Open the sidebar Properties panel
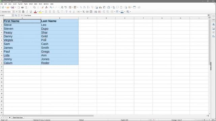The image size is (216, 121). tap(213, 21)
